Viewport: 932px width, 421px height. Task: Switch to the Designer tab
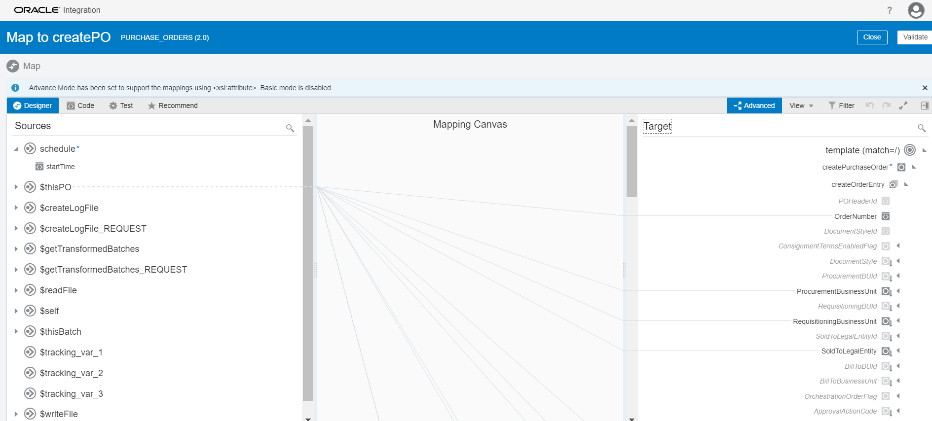click(33, 105)
